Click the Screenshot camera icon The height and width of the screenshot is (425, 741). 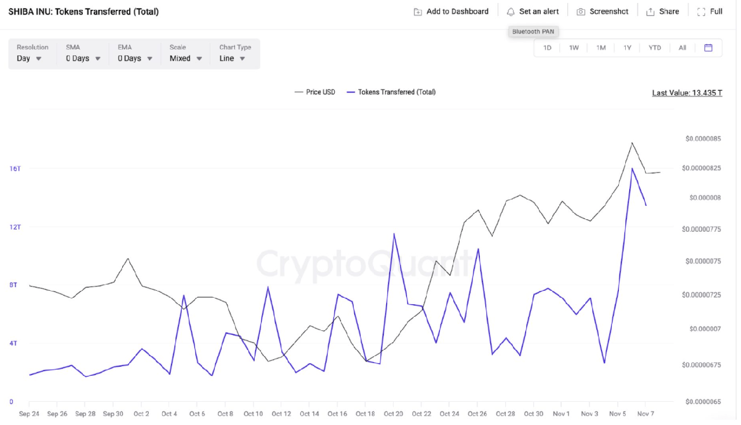pyautogui.click(x=581, y=12)
